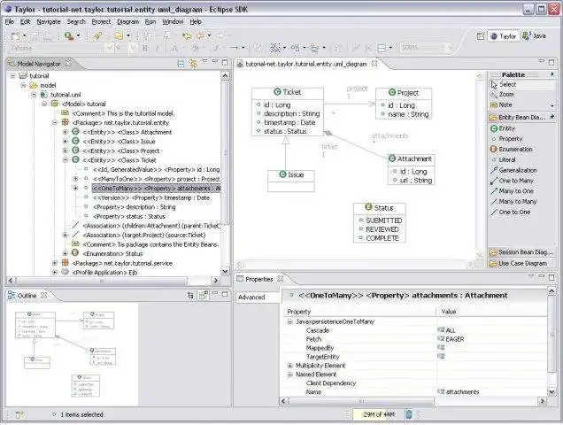
Task: Toggle bold font style in toolbar
Action: tap(144, 48)
